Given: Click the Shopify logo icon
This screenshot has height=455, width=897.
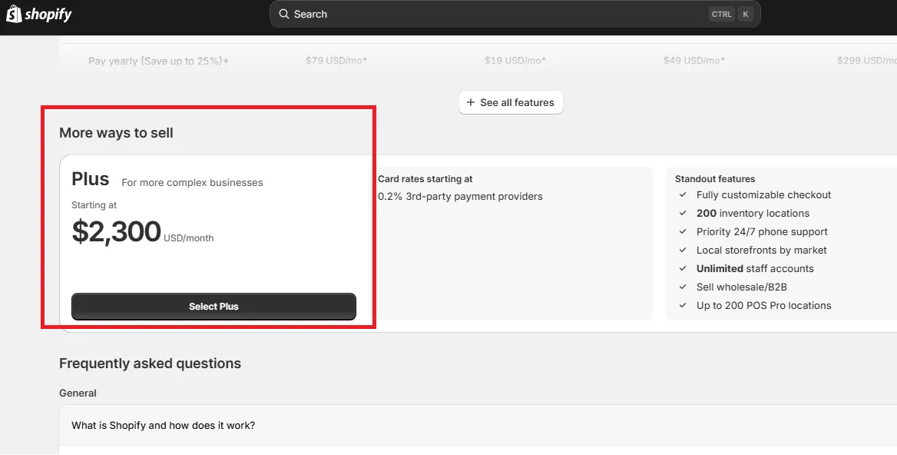Looking at the screenshot, I should 12,14.
